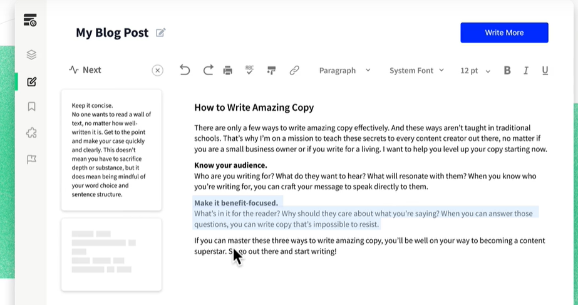Click the Next suggestion button

(x=85, y=70)
